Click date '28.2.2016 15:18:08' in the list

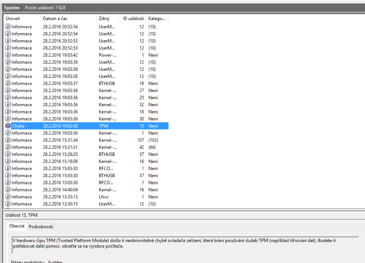click(x=60, y=161)
